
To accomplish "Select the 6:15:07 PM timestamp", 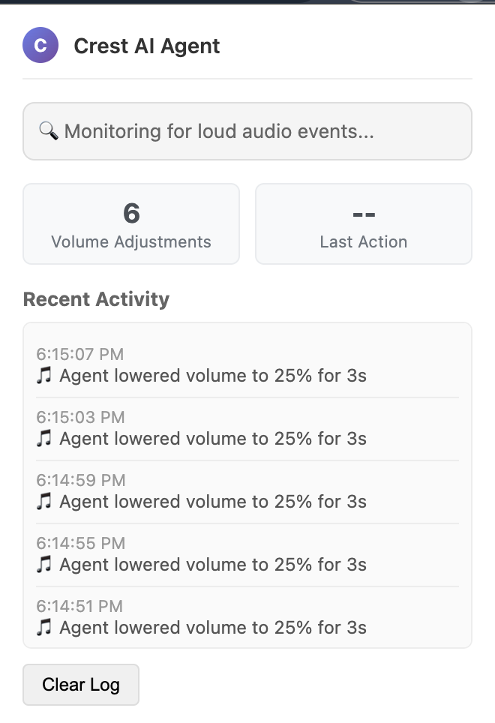I will 80,354.
